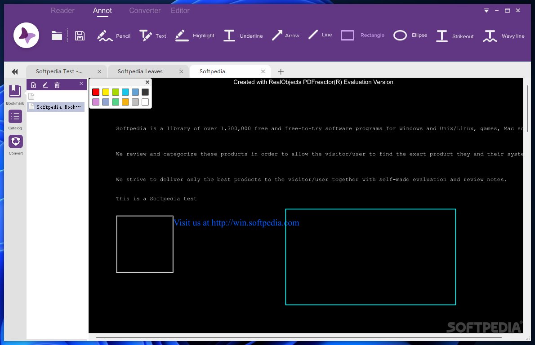
Task: Switch to the Reader tab
Action: click(62, 11)
